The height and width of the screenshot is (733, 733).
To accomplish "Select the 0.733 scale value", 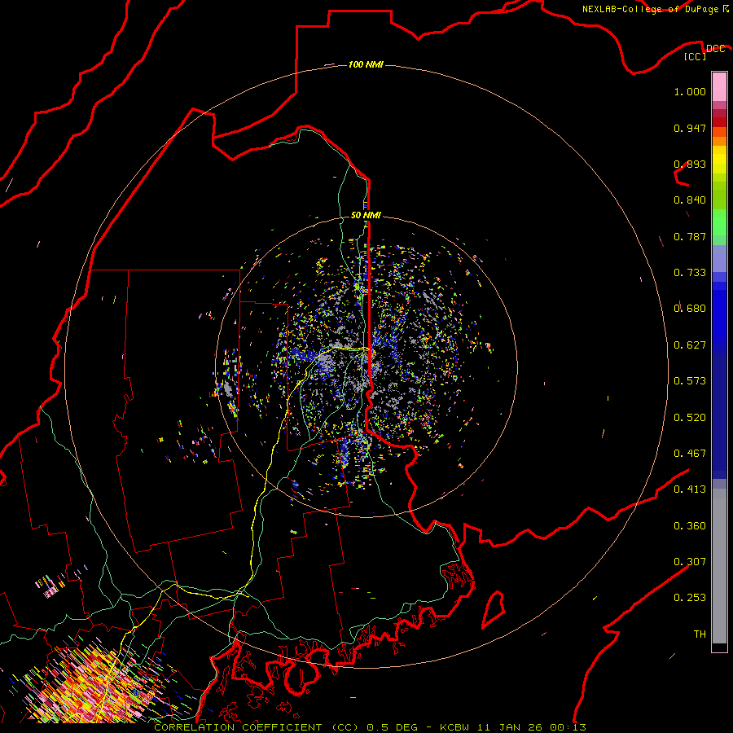I will [x=690, y=273].
